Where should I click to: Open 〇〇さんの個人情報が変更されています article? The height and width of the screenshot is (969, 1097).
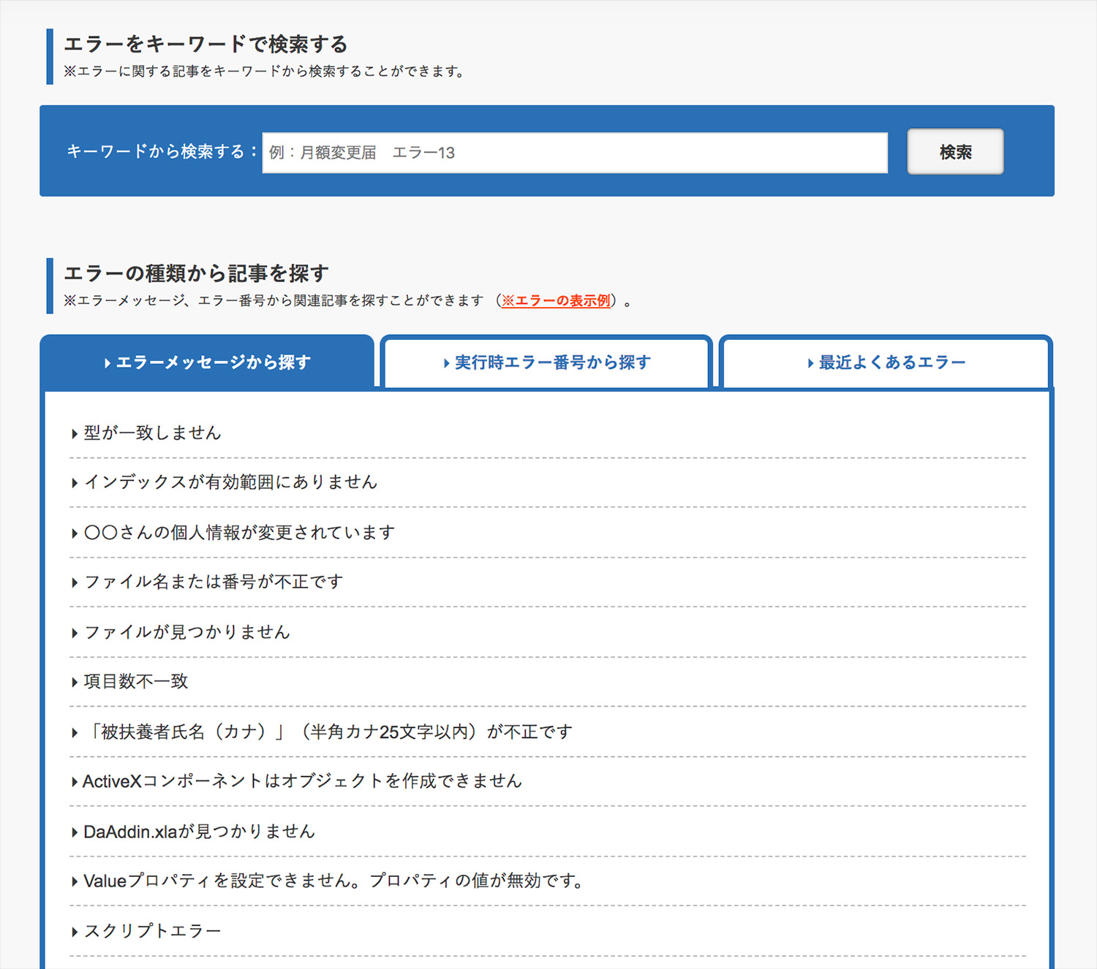pos(239,532)
